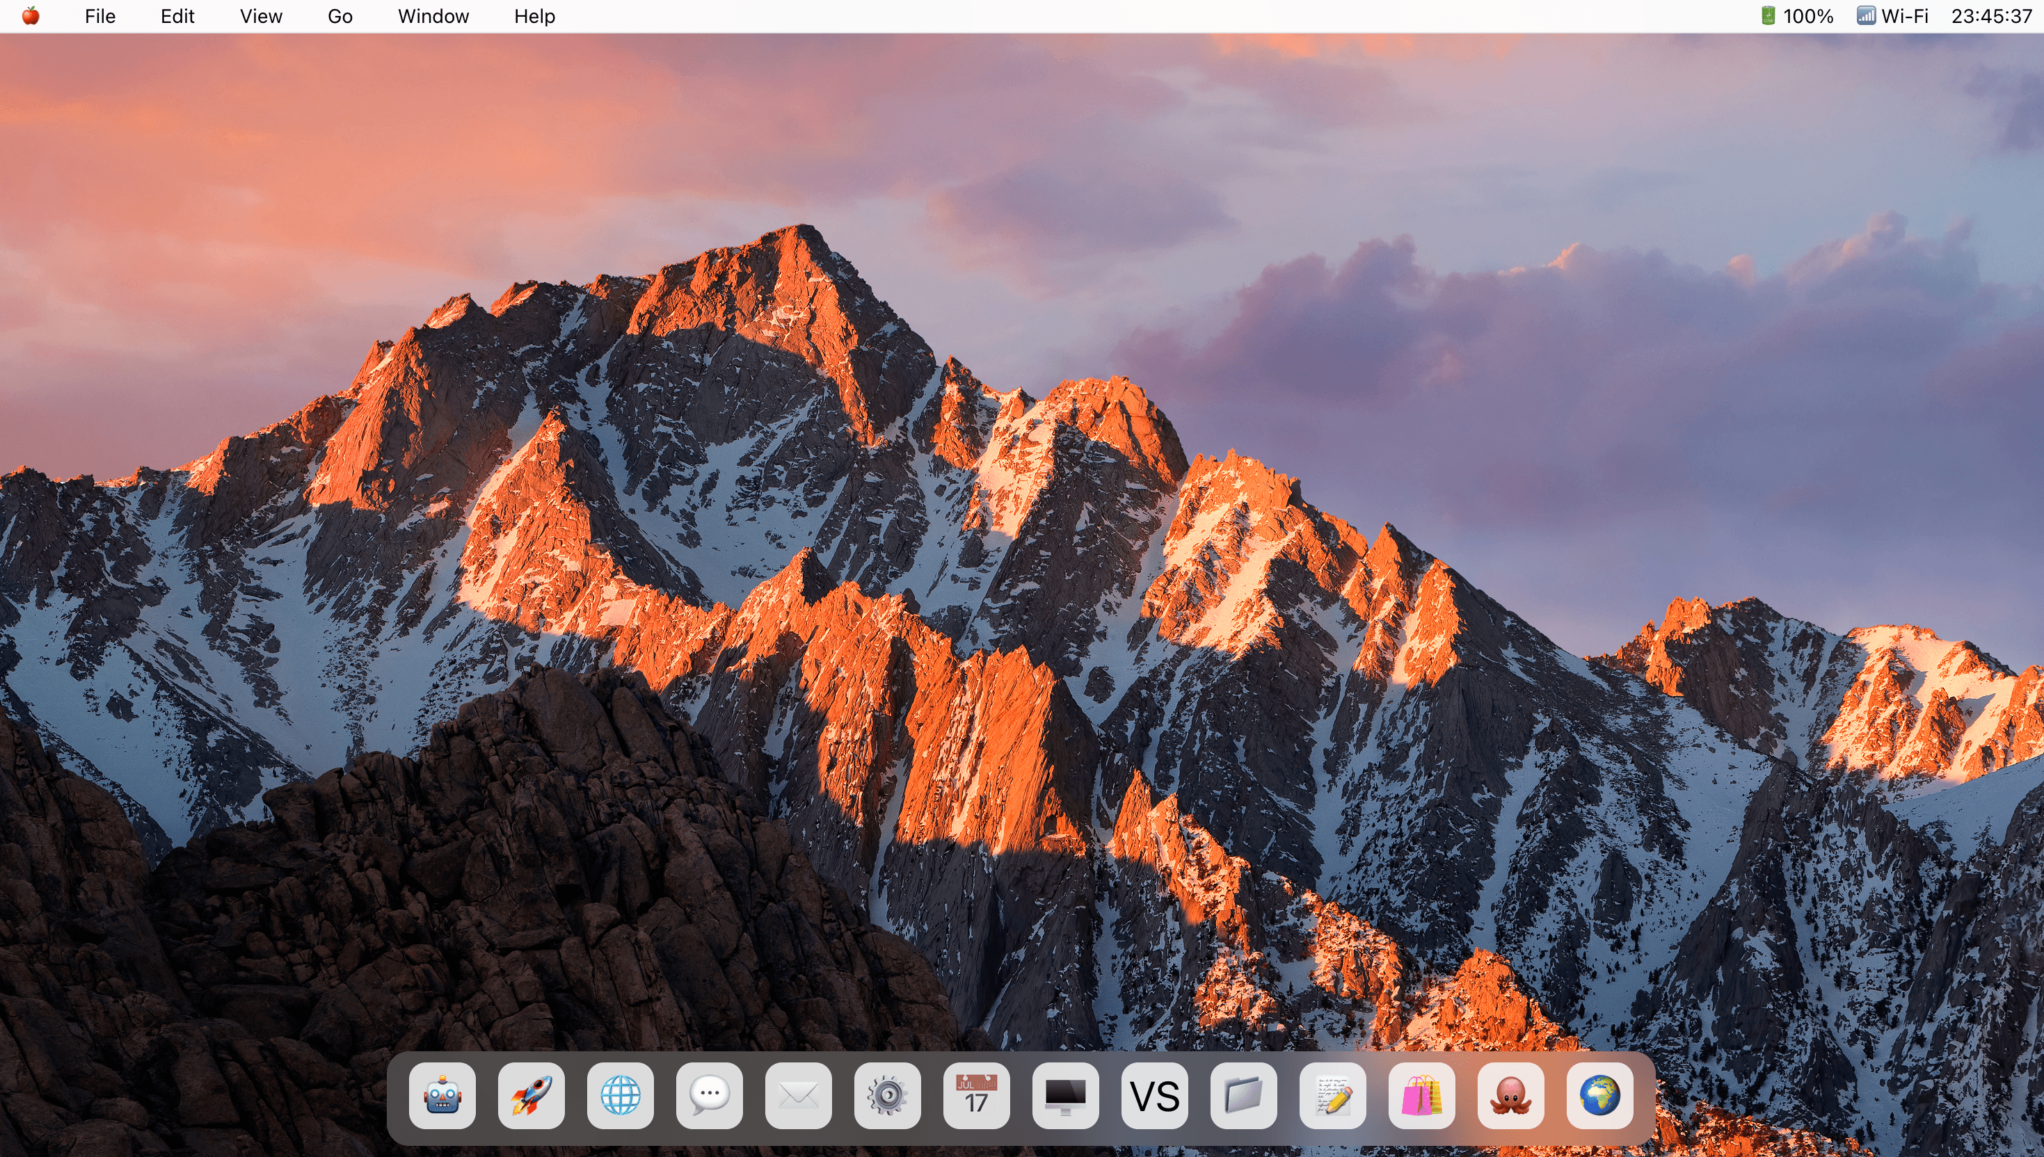Open the gear System Preferences icon
Image resolution: width=2044 pixels, height=1157 pixels.
click(x=887, y=1096)
